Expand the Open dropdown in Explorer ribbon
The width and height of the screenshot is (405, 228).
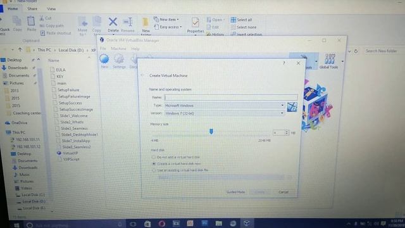click(x=224, y=20)
